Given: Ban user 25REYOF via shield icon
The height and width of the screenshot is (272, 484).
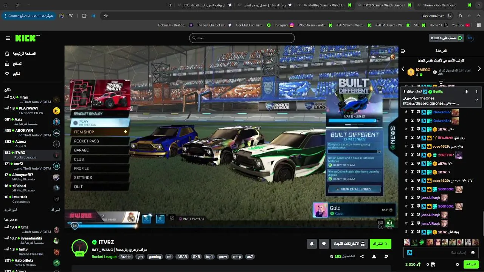Looking at the screenshot, I should [419, 155].
